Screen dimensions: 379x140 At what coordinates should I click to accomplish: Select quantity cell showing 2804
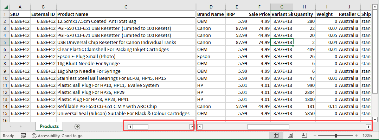click(304, 93)
